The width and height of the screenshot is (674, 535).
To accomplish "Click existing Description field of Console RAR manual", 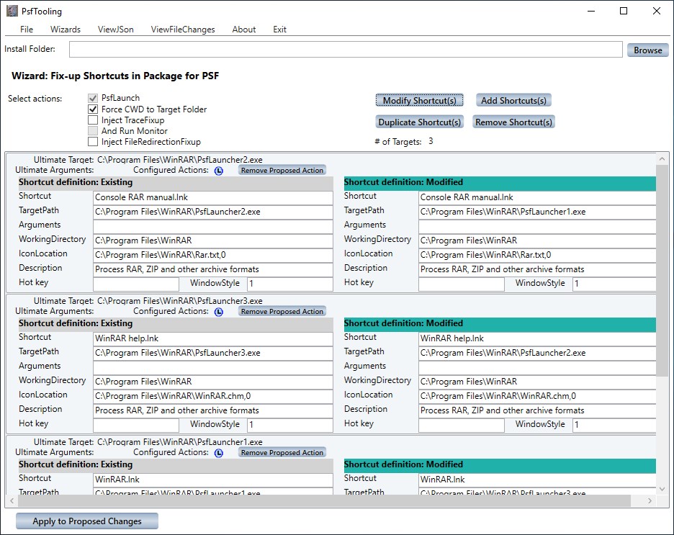I will tap(212, 269).
